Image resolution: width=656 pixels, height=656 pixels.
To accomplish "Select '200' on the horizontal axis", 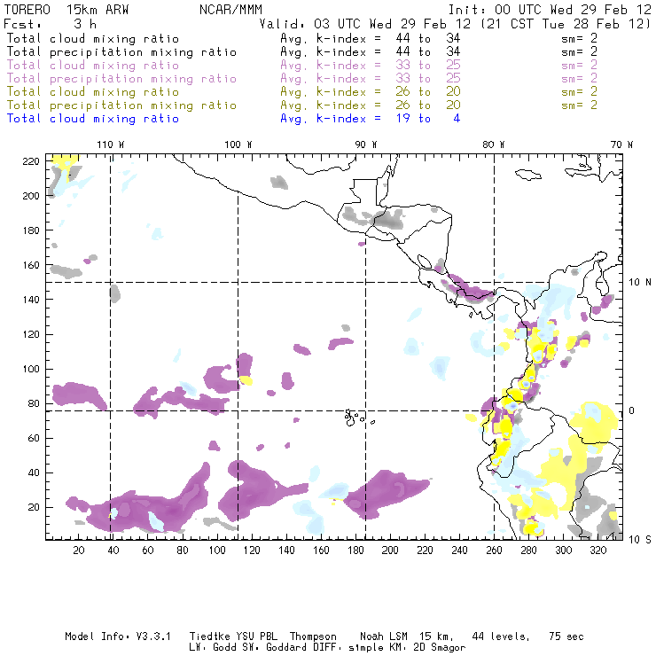I will coord(390,551).
